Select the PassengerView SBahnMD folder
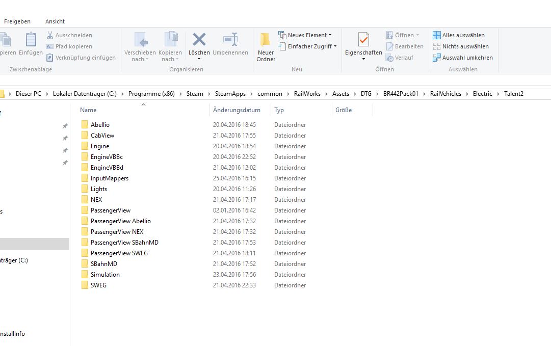 pyautogui.click(x=124, y=243)
